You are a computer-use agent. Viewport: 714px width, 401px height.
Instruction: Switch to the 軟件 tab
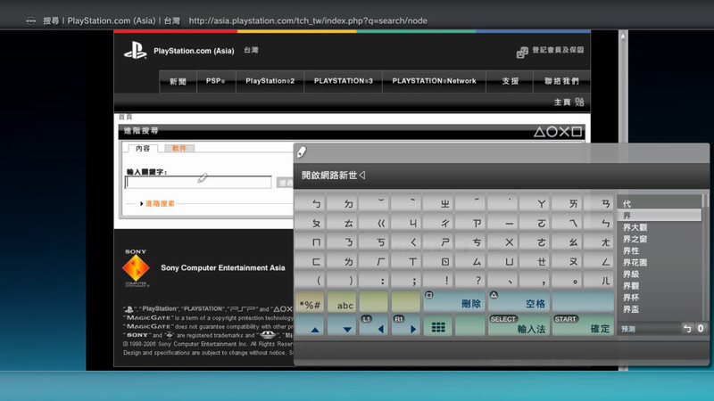coord(179,149)
